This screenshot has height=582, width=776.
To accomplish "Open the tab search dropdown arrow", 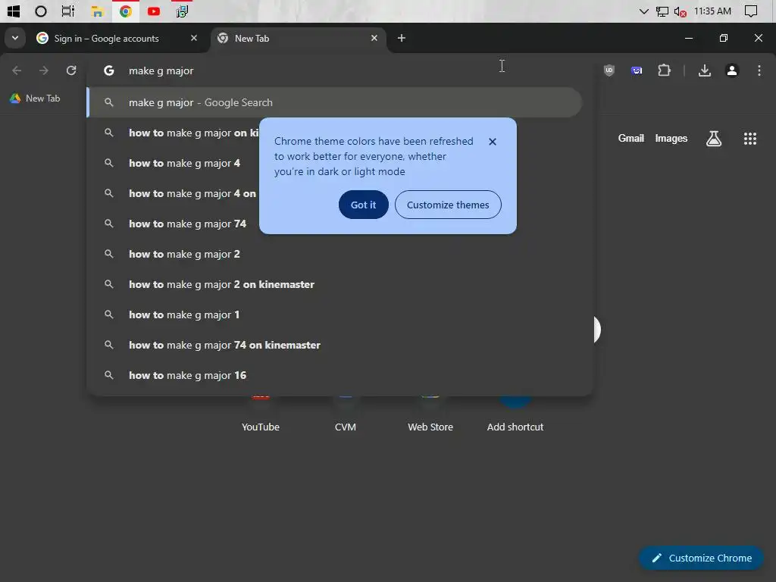I will pos(15,38).
